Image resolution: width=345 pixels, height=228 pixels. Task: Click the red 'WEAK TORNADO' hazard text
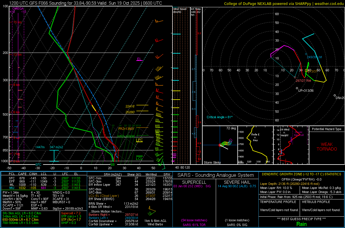tap(327, 147)
